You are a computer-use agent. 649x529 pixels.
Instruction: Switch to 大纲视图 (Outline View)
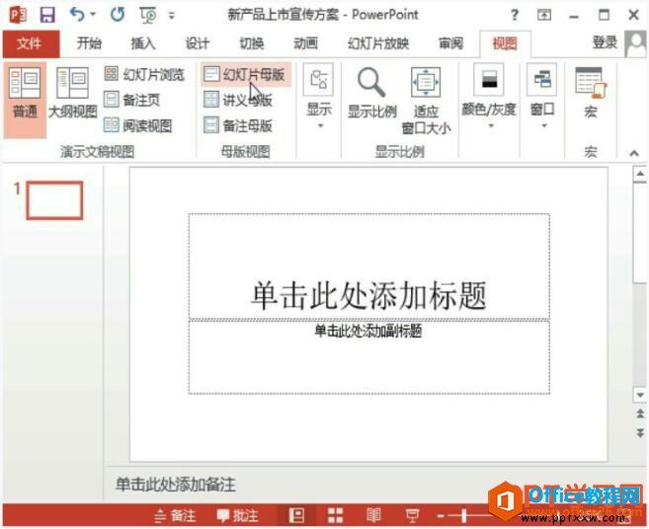pos(73,96)
